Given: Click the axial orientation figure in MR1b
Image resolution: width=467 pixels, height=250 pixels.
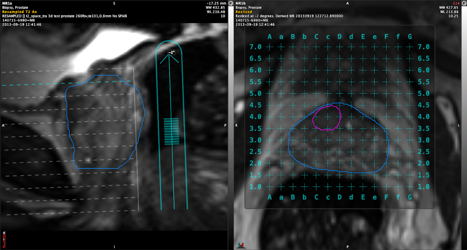Looking at the screenshot, I should (240, 245).
